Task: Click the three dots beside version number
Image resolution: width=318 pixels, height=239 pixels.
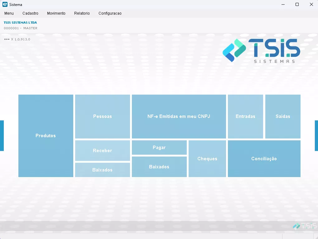Action: click(7, 40)
